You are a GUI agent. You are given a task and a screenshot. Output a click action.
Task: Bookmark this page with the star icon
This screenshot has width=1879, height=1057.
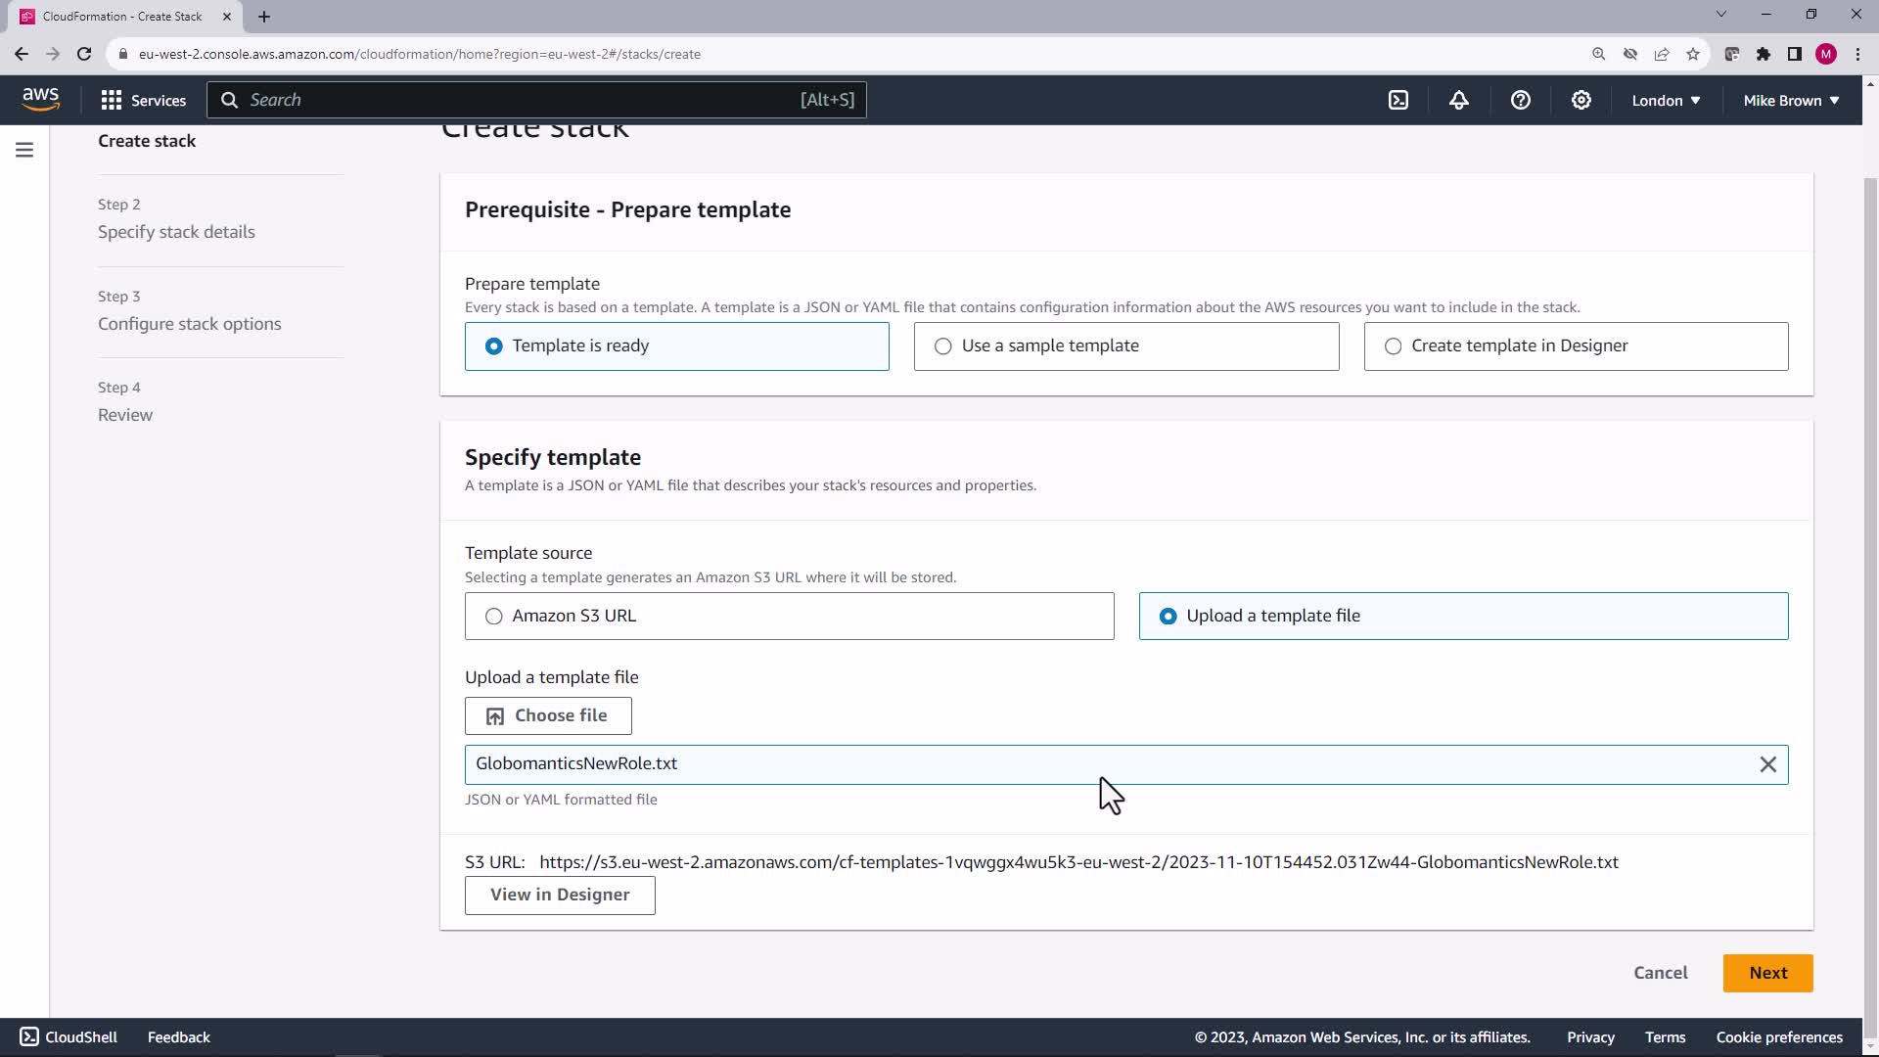[x=1693, y=54]
